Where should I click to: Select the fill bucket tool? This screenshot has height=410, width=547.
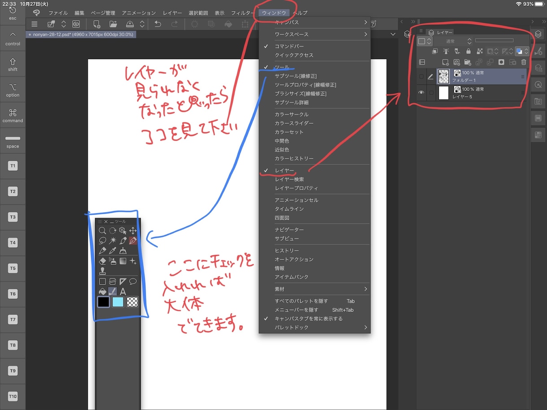pos(103,291)
